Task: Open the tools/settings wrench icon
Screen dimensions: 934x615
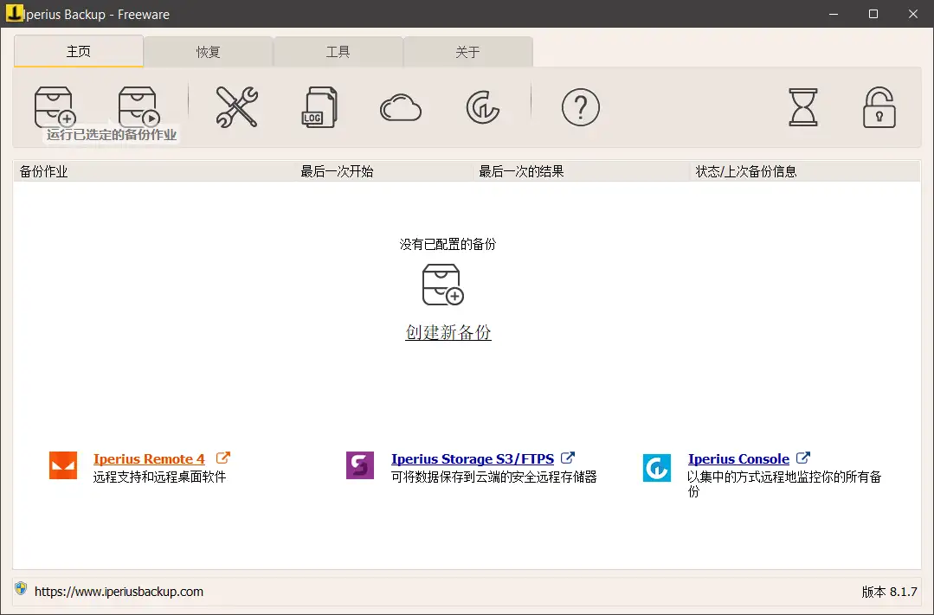Action: [x=236, y=106]
